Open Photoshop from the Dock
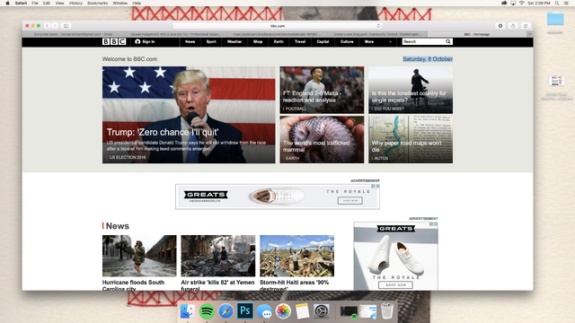Image resolution: width=575 pixels, height=323 pixels. click(245, 311)
